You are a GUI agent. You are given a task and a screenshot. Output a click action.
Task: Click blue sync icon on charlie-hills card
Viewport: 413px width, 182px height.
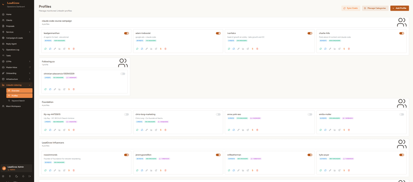click(x=325, y=49)
